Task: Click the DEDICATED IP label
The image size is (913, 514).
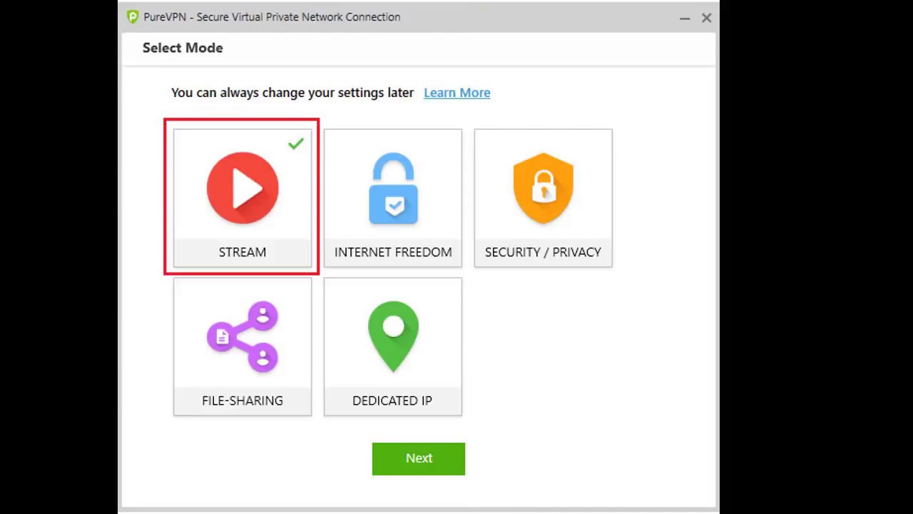Action: (x=392, y=400)
